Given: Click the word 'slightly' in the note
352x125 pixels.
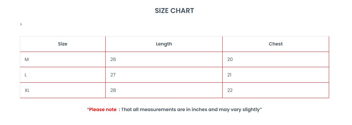Looking at the screenshot, I should click(x=251, y=110).
